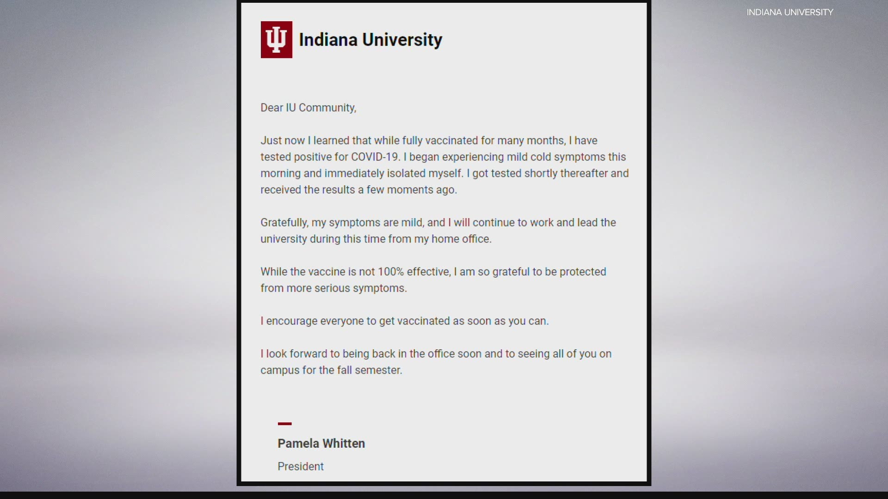Click the line "from more serious symptoms."

click(x=333, y=288)
